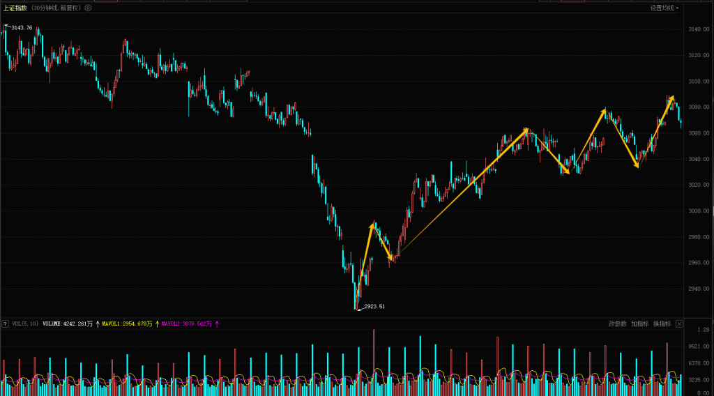Image resolution: width=714 pixels, height=396 pixels.
Task: Click the question mark help icon by VOL
Action: (x=5, y=323)
